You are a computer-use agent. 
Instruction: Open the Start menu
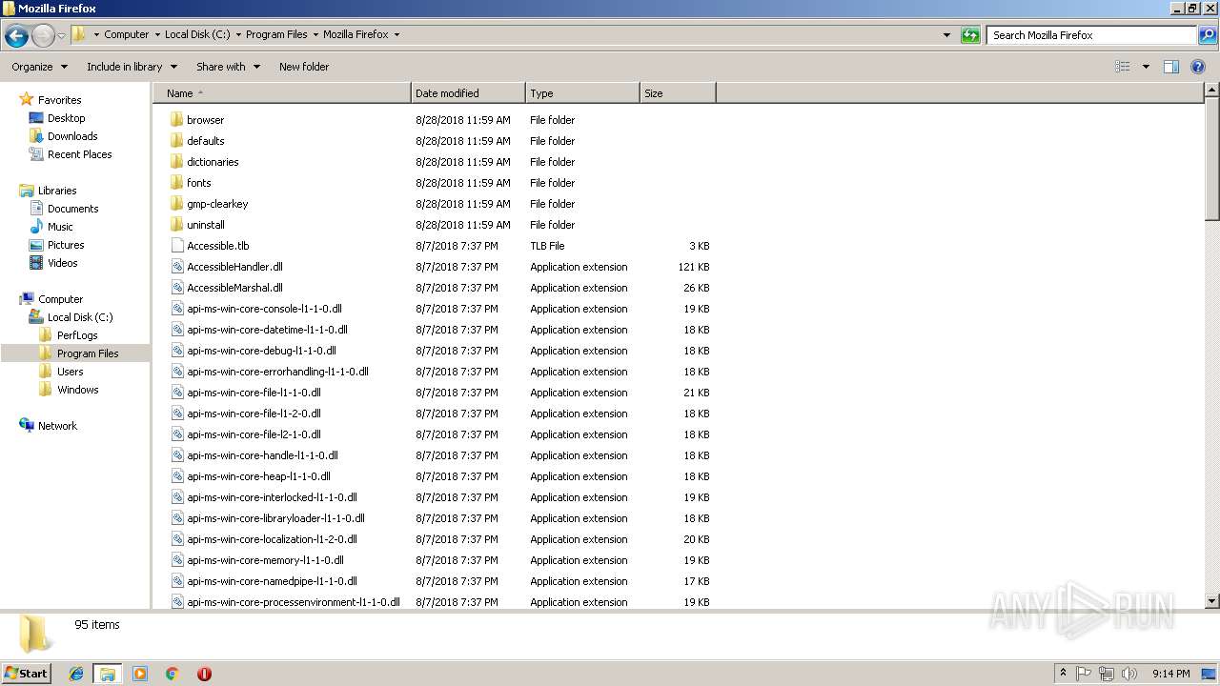[27, 673]
